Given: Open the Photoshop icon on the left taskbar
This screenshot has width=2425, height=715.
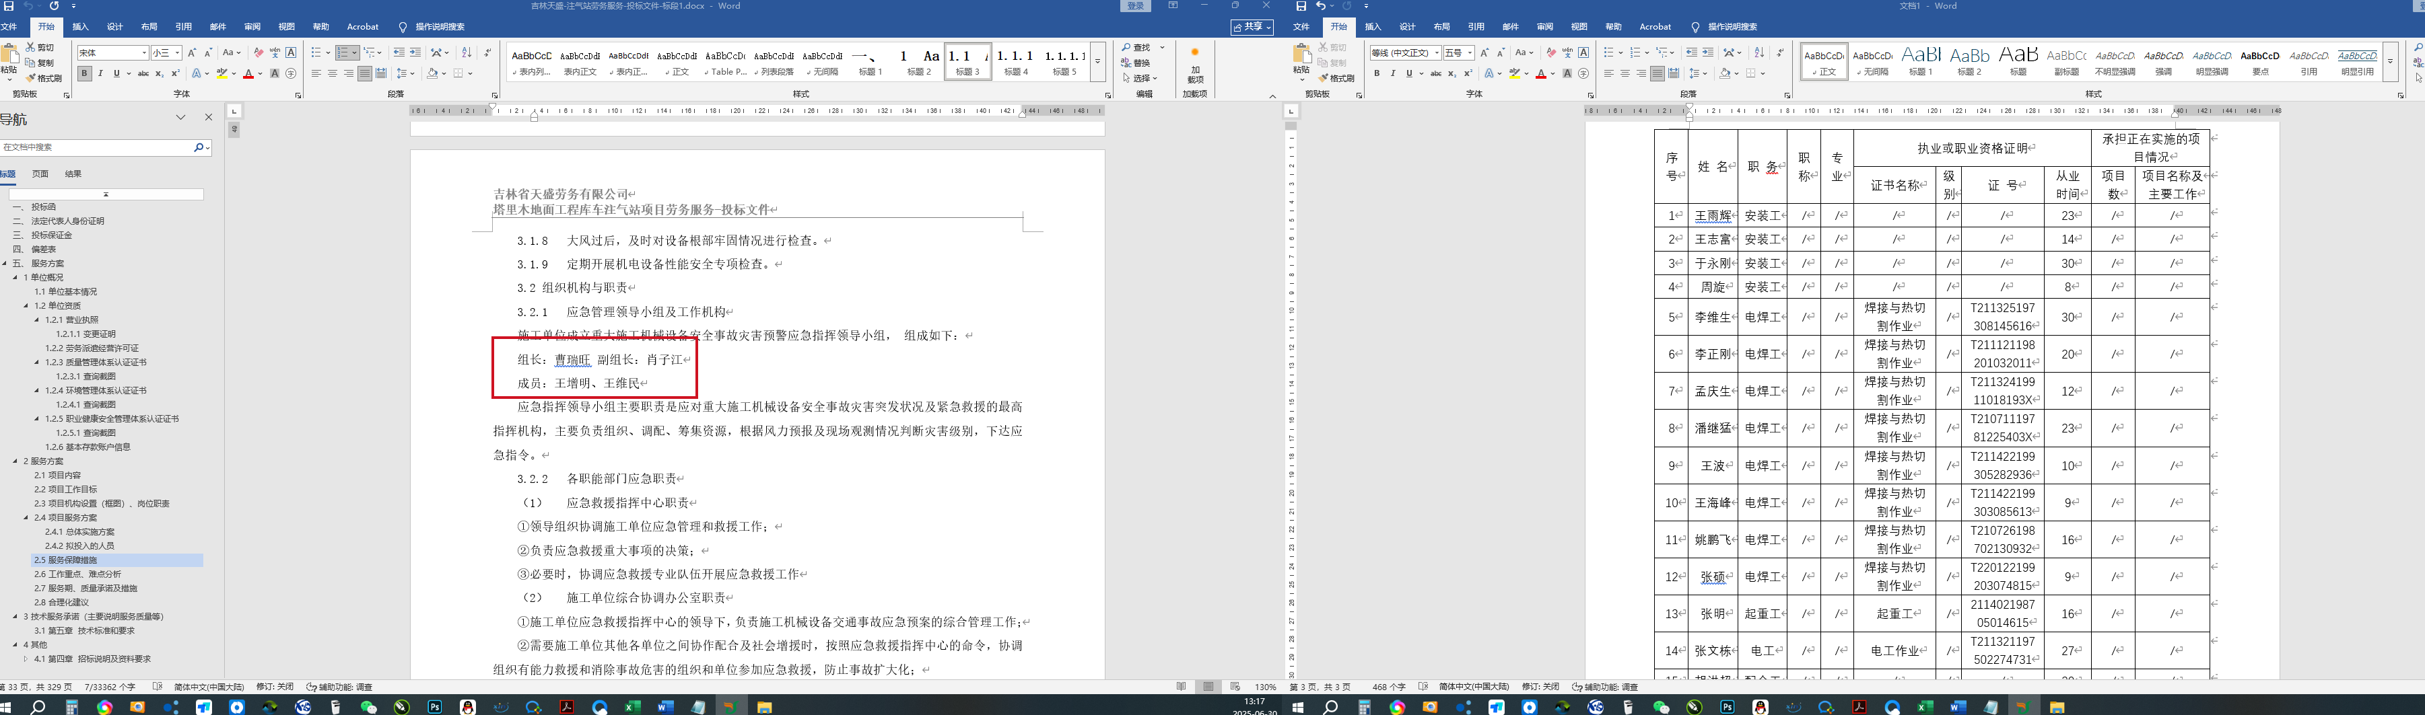Looking at the screenshot, I should (x=435, y=706).
